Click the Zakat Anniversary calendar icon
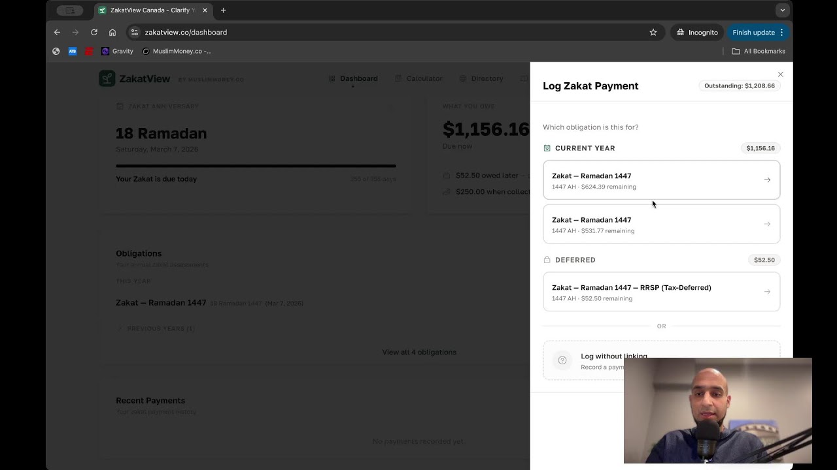 (x=120, y=106)
